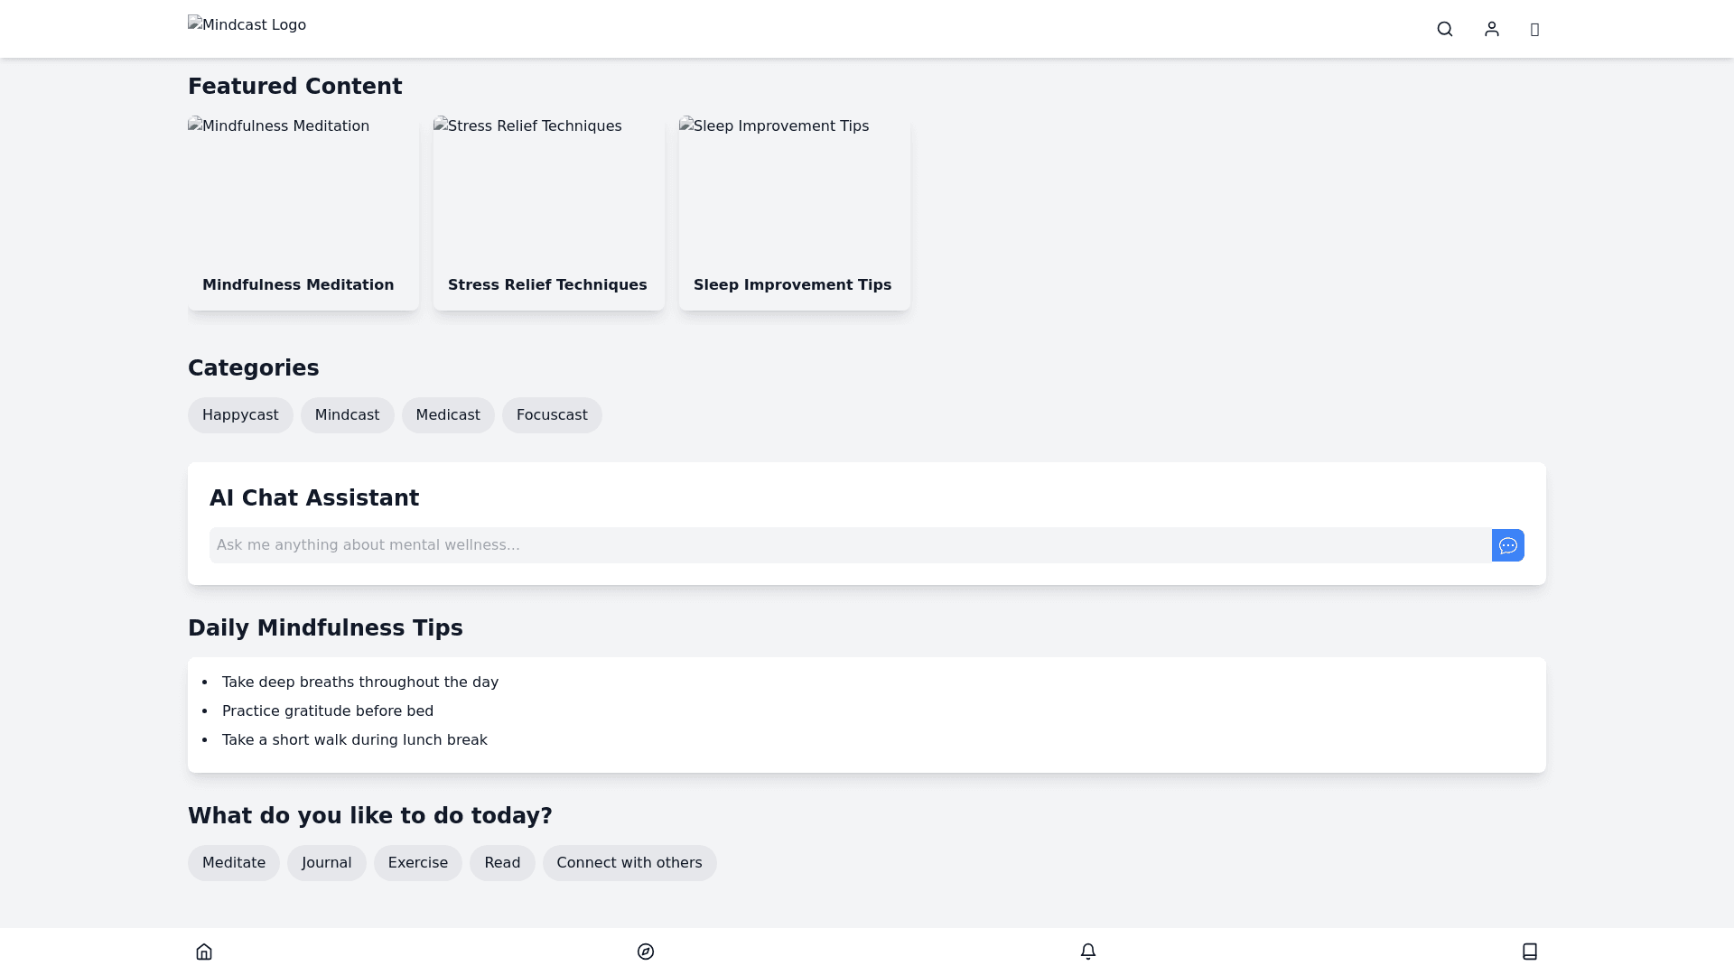Open notifications bell icon
The height and width of the screenshot is (975, 1734).
1088,952
